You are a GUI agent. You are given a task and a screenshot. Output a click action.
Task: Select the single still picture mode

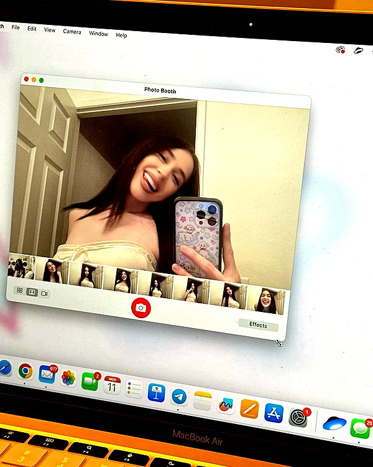[32, 292]
